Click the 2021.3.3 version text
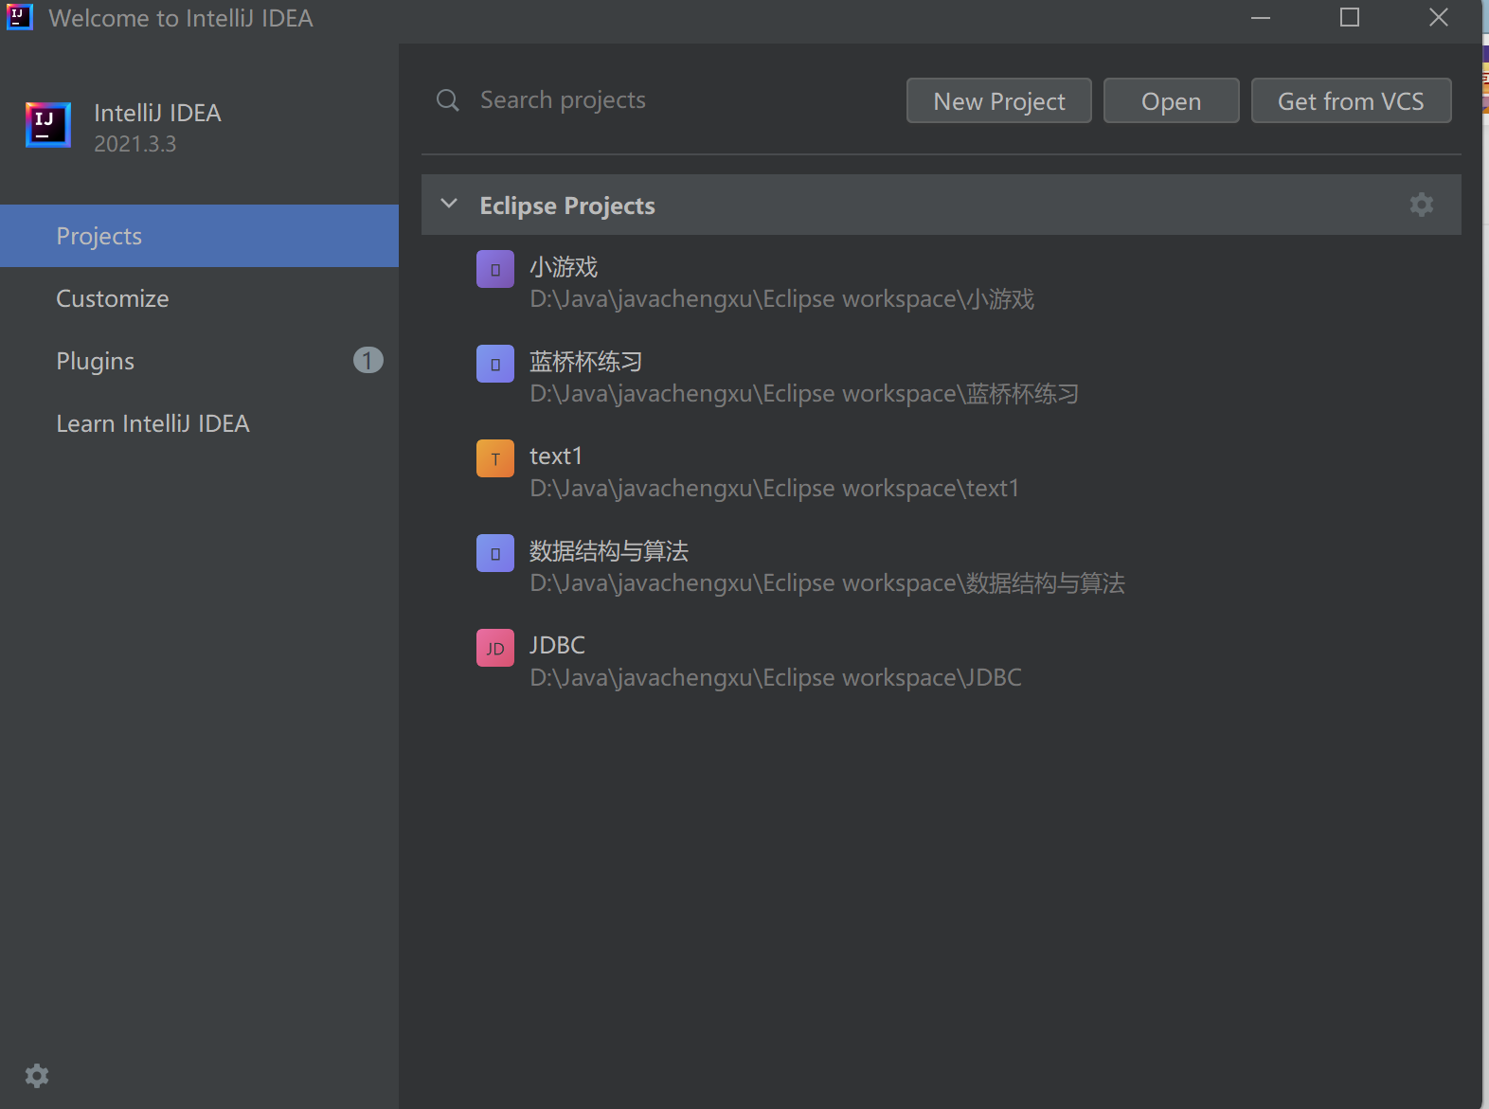 [135, 144]
